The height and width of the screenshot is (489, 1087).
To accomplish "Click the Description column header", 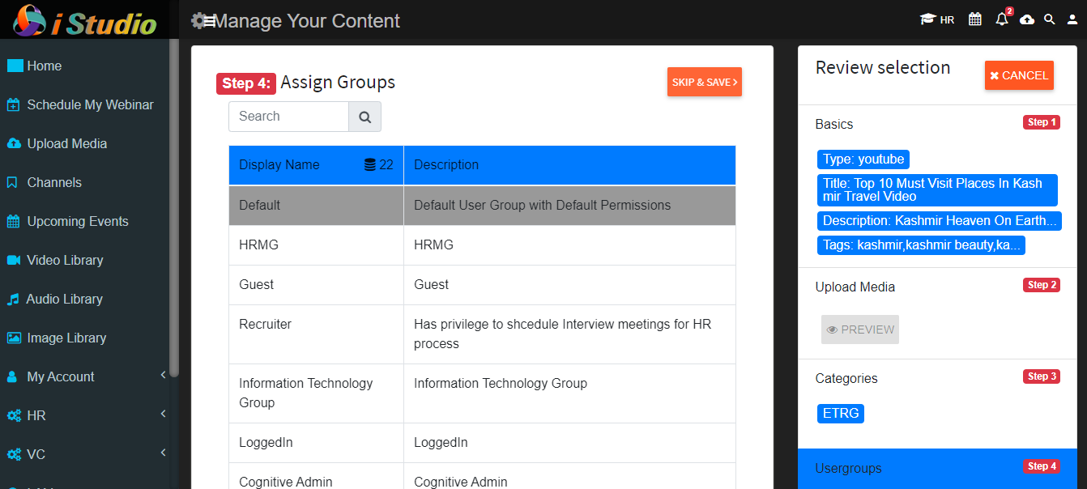I will click(x=569, y=165).
